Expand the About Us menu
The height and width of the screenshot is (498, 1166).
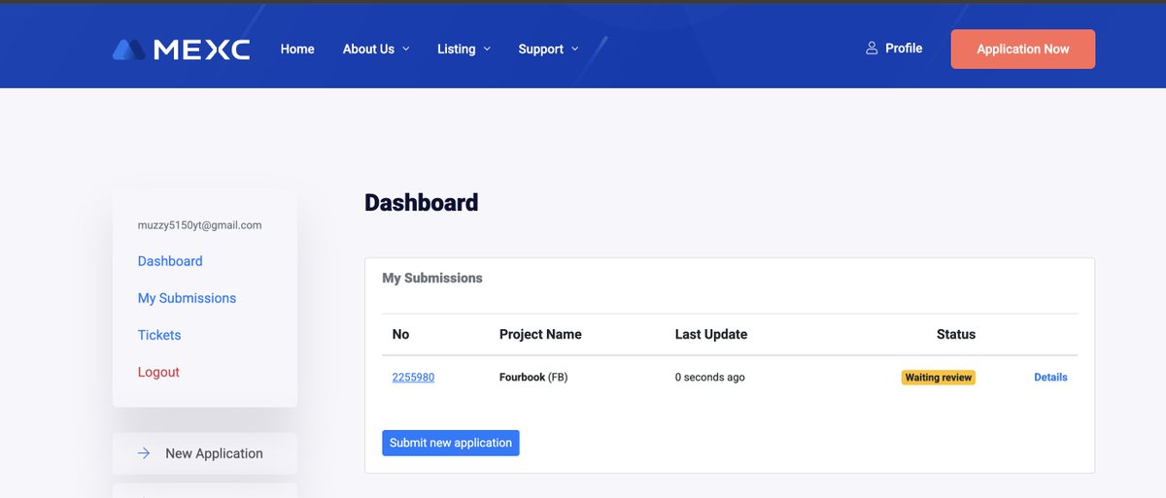click(x=376, y=49)
